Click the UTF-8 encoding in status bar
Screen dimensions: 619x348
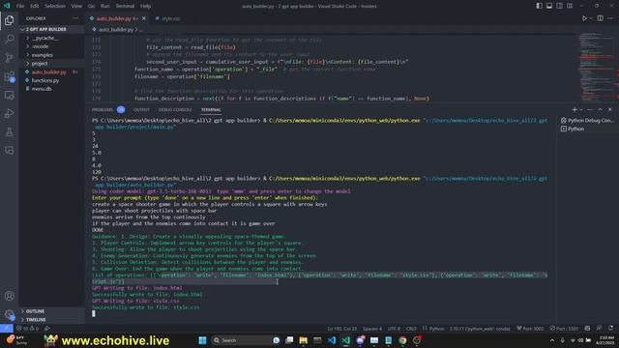(x=394, y=329)
